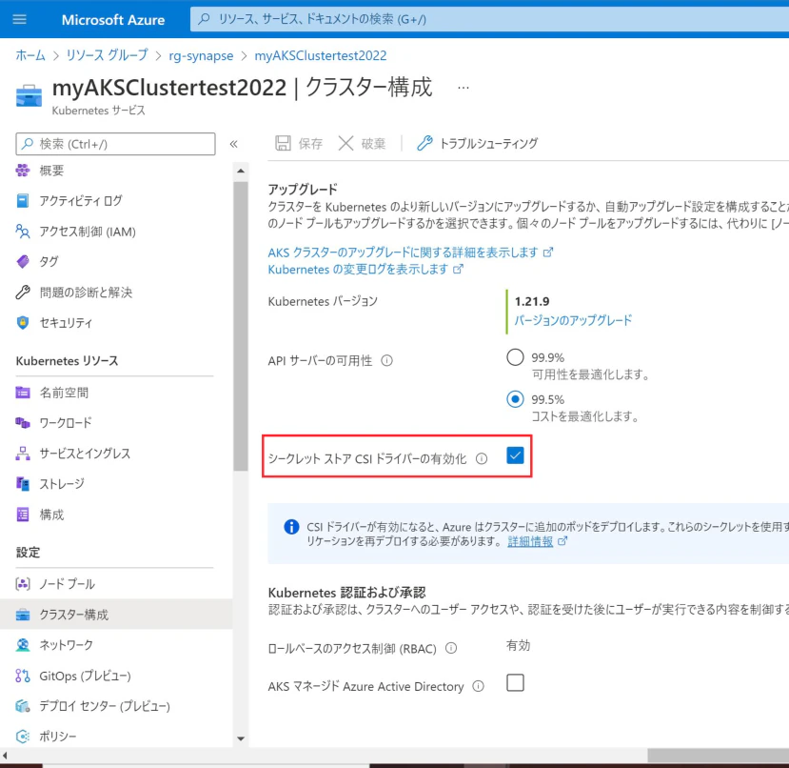The width and height of the screenshot is (789, 768).
Task: Click the magnifier icon in the global search bar
Action: click(204, 19)
